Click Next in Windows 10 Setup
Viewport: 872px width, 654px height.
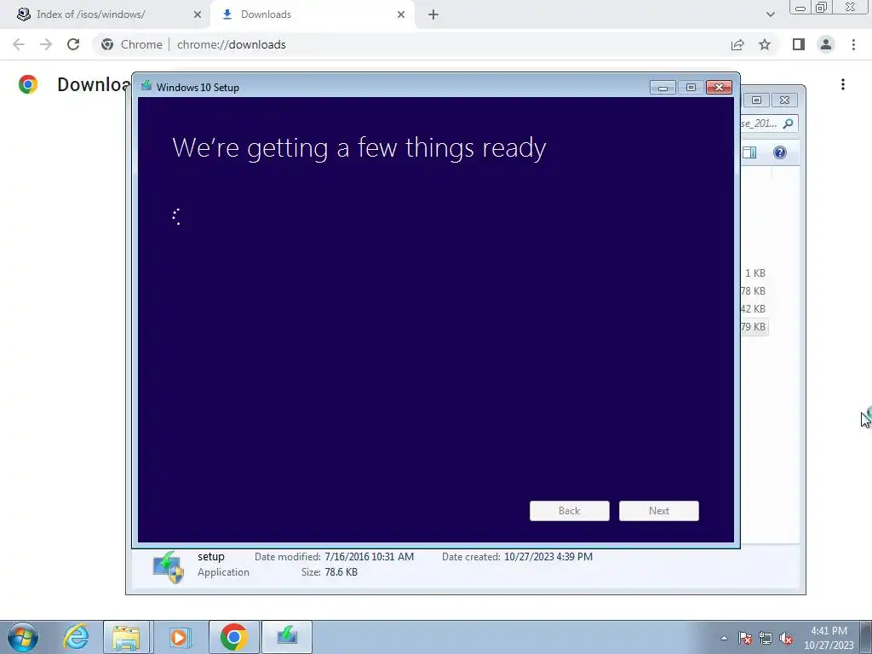click(x=659, y=511)
